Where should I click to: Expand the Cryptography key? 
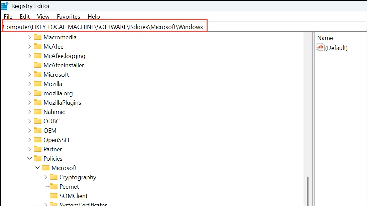click(x=46, y=177)
